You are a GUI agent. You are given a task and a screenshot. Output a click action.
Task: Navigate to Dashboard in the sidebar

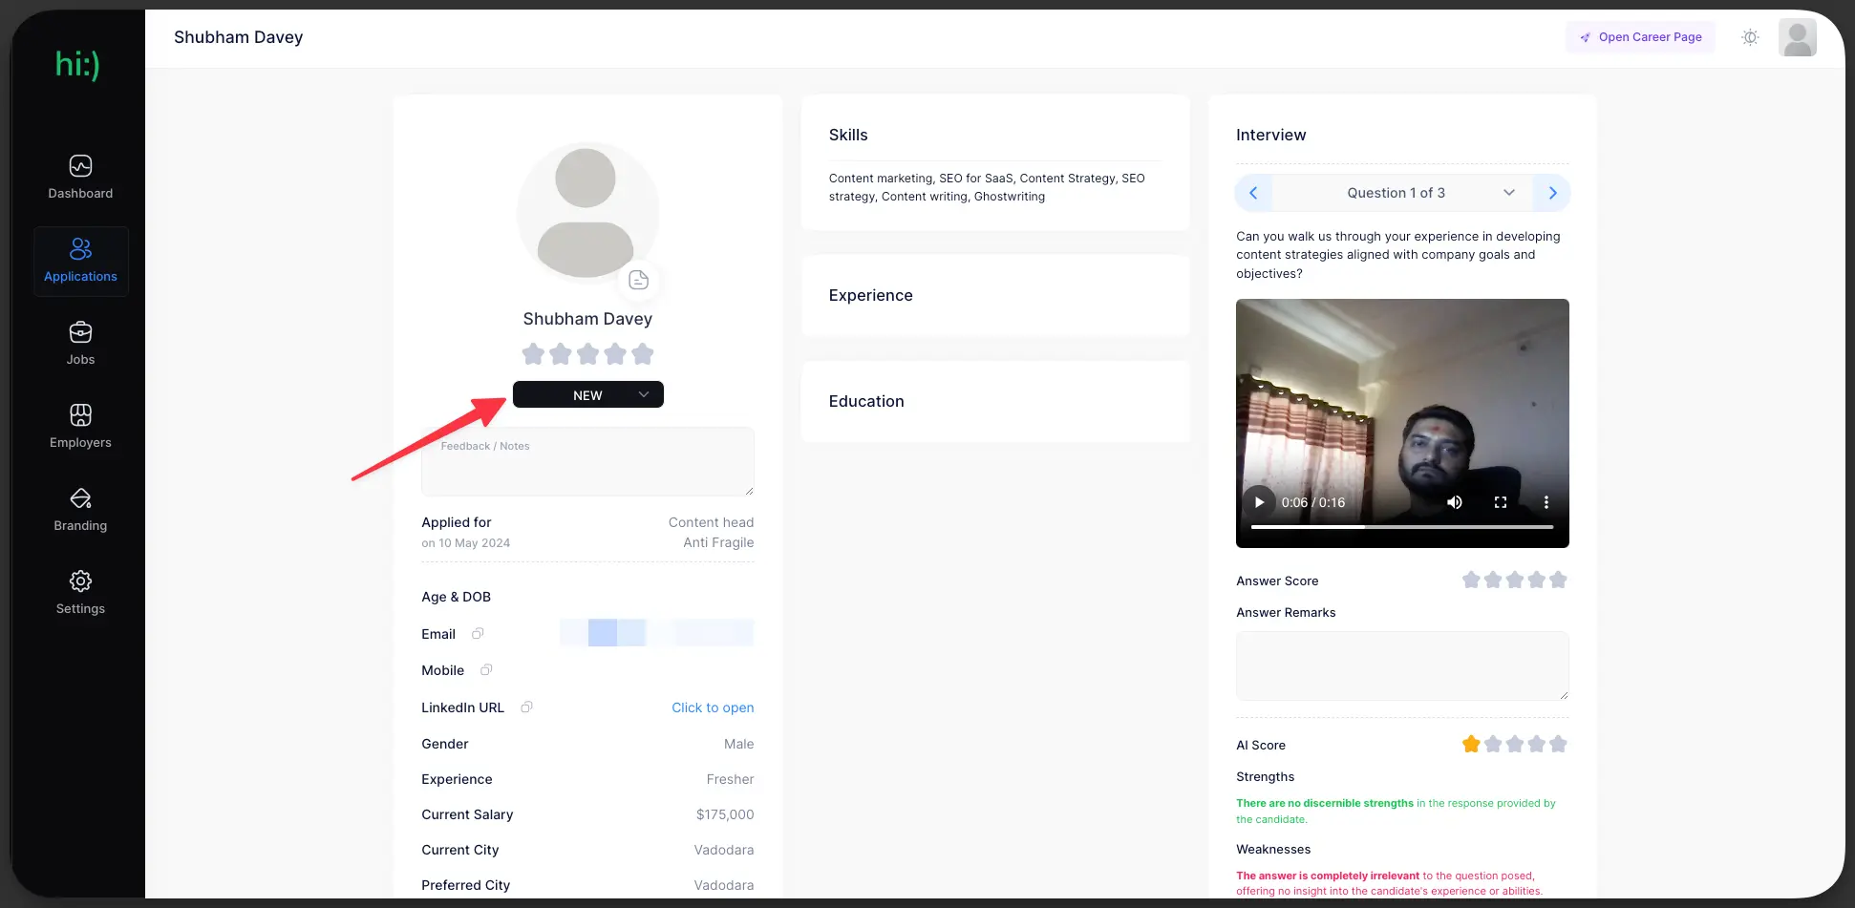coord(81,178)
